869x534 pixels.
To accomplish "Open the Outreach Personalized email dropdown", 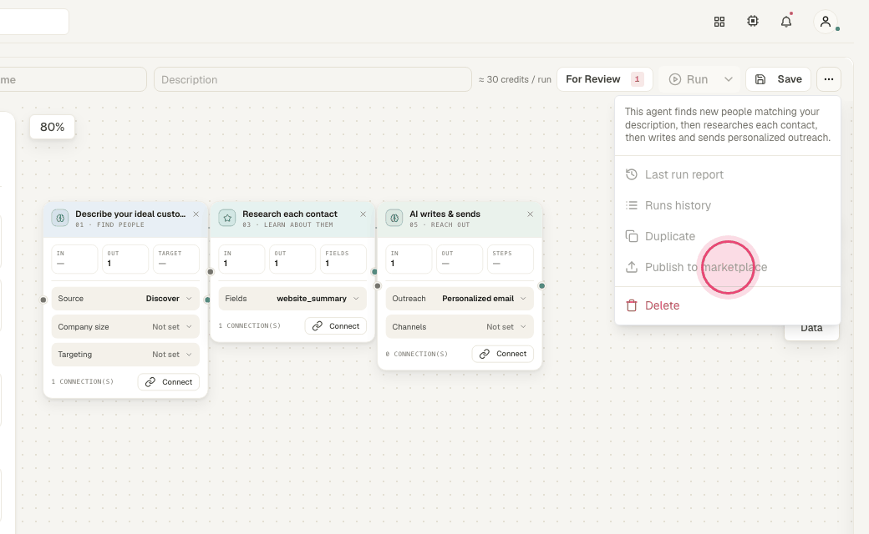I will click(460, 298).
